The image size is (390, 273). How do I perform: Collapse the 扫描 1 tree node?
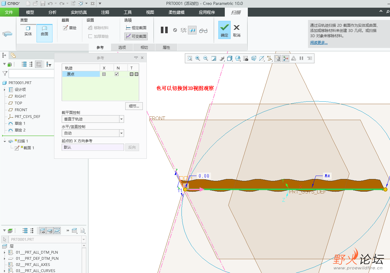point(5,141)
